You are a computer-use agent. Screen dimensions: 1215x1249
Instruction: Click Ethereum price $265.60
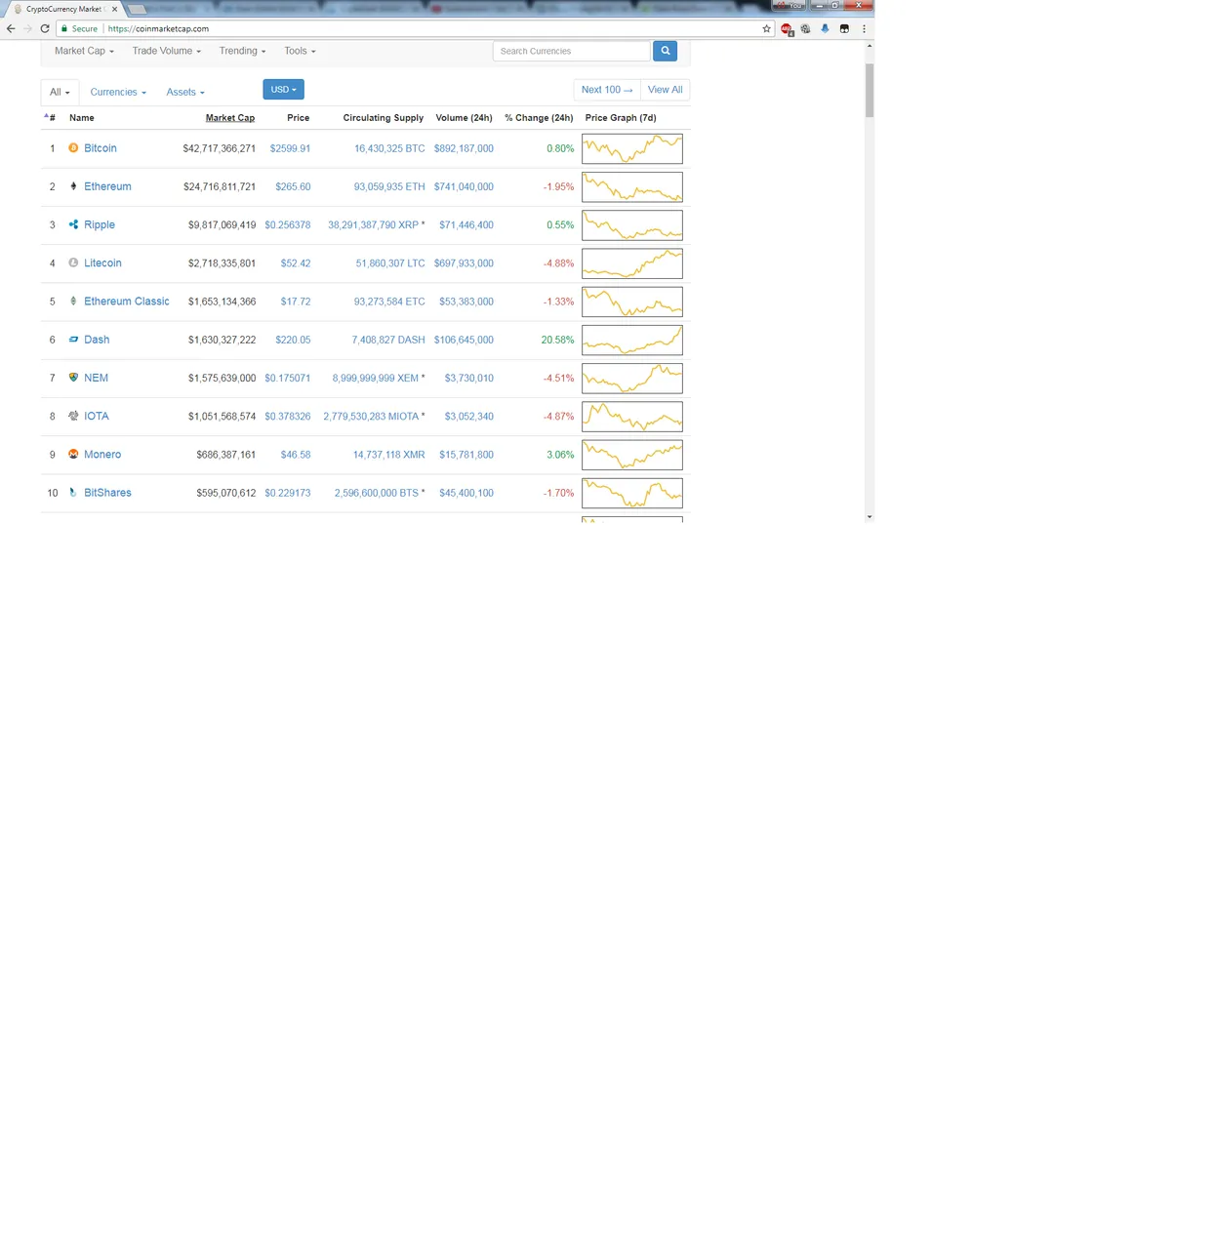coord(293,186)
